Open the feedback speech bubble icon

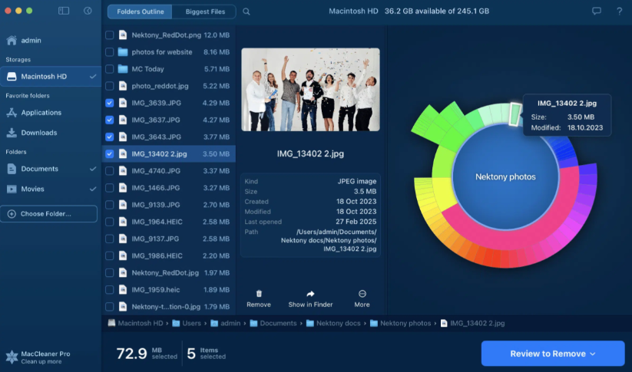click(597, 11)
